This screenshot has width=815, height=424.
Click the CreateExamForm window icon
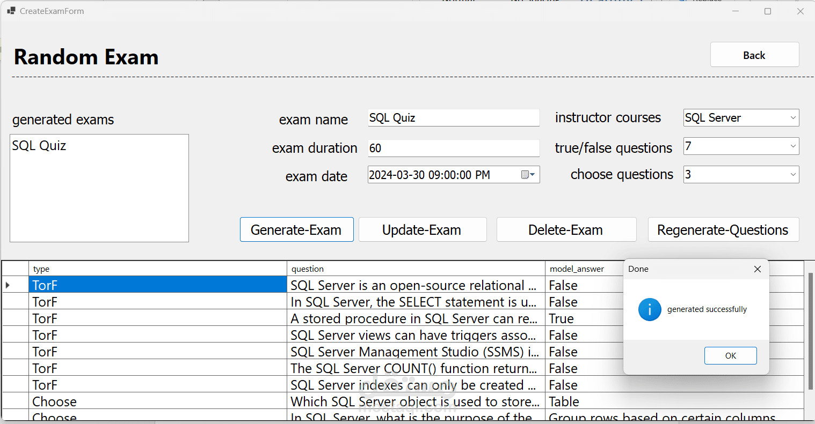pyautogui.click(x=11, y=11)
